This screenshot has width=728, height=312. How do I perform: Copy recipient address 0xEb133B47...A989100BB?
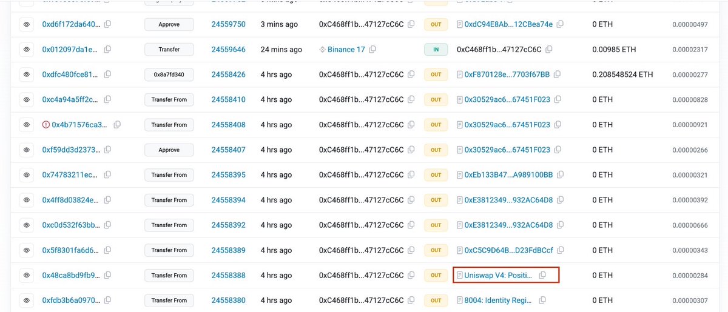coord(560,175)
